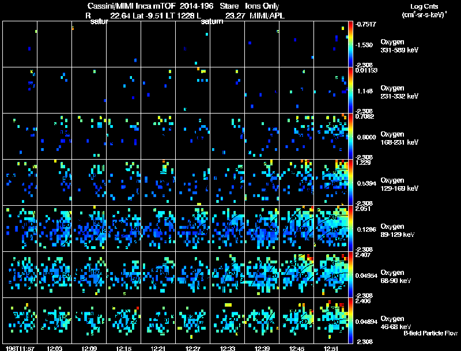Image resolution: width=461 pixels, height=351 pixels.
Task: Select the Oxygen 129-169 keV panel at 12:51
Action: (331, 182)
